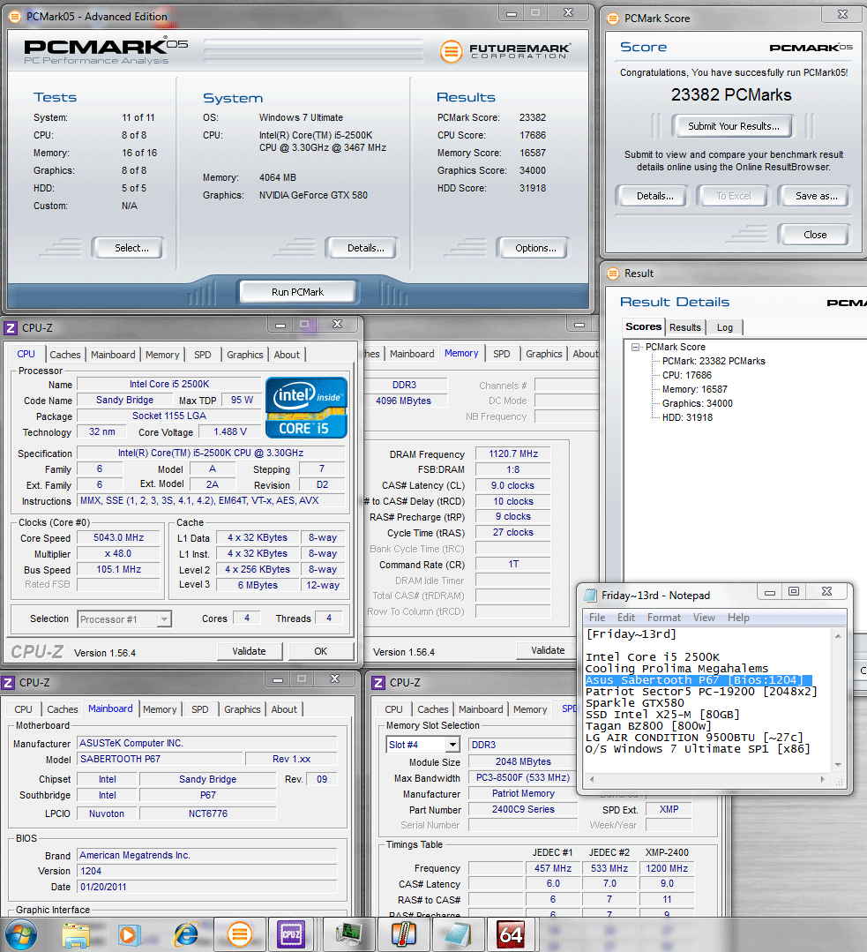
Task: Open Caches tab in bottom-right CPU-Z window
Action: point(433,709)
